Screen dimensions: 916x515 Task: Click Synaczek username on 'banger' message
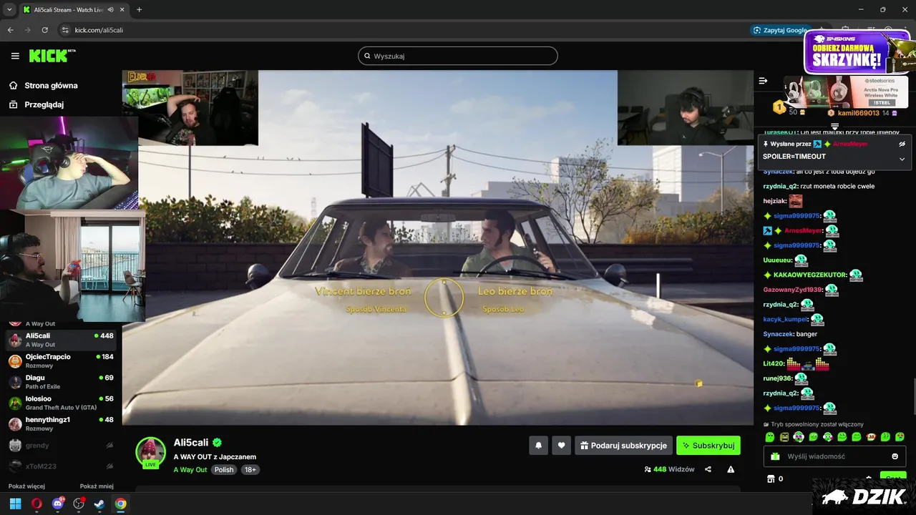point(778,334)
